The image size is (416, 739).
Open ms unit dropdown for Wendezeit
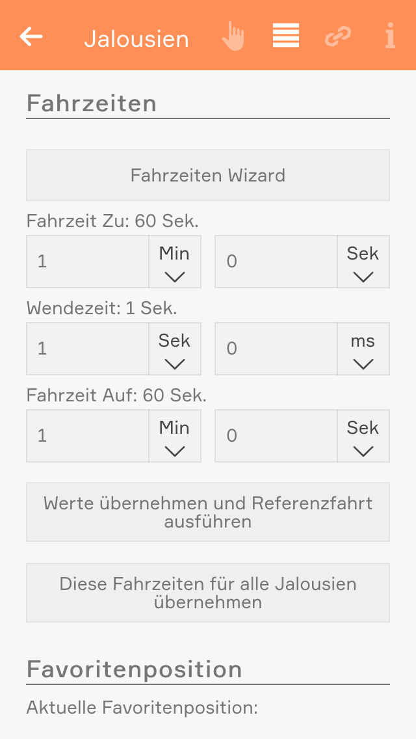click(363, 349)
